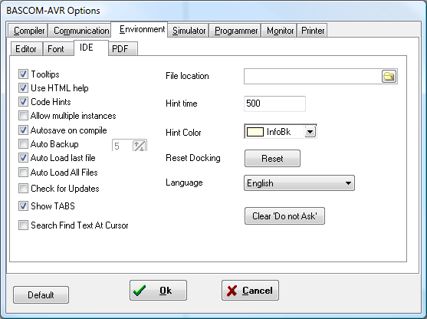Expand the Hint Color dropdown arrow
The height and width of the screenshot is (319, 427).
point(310,132)
